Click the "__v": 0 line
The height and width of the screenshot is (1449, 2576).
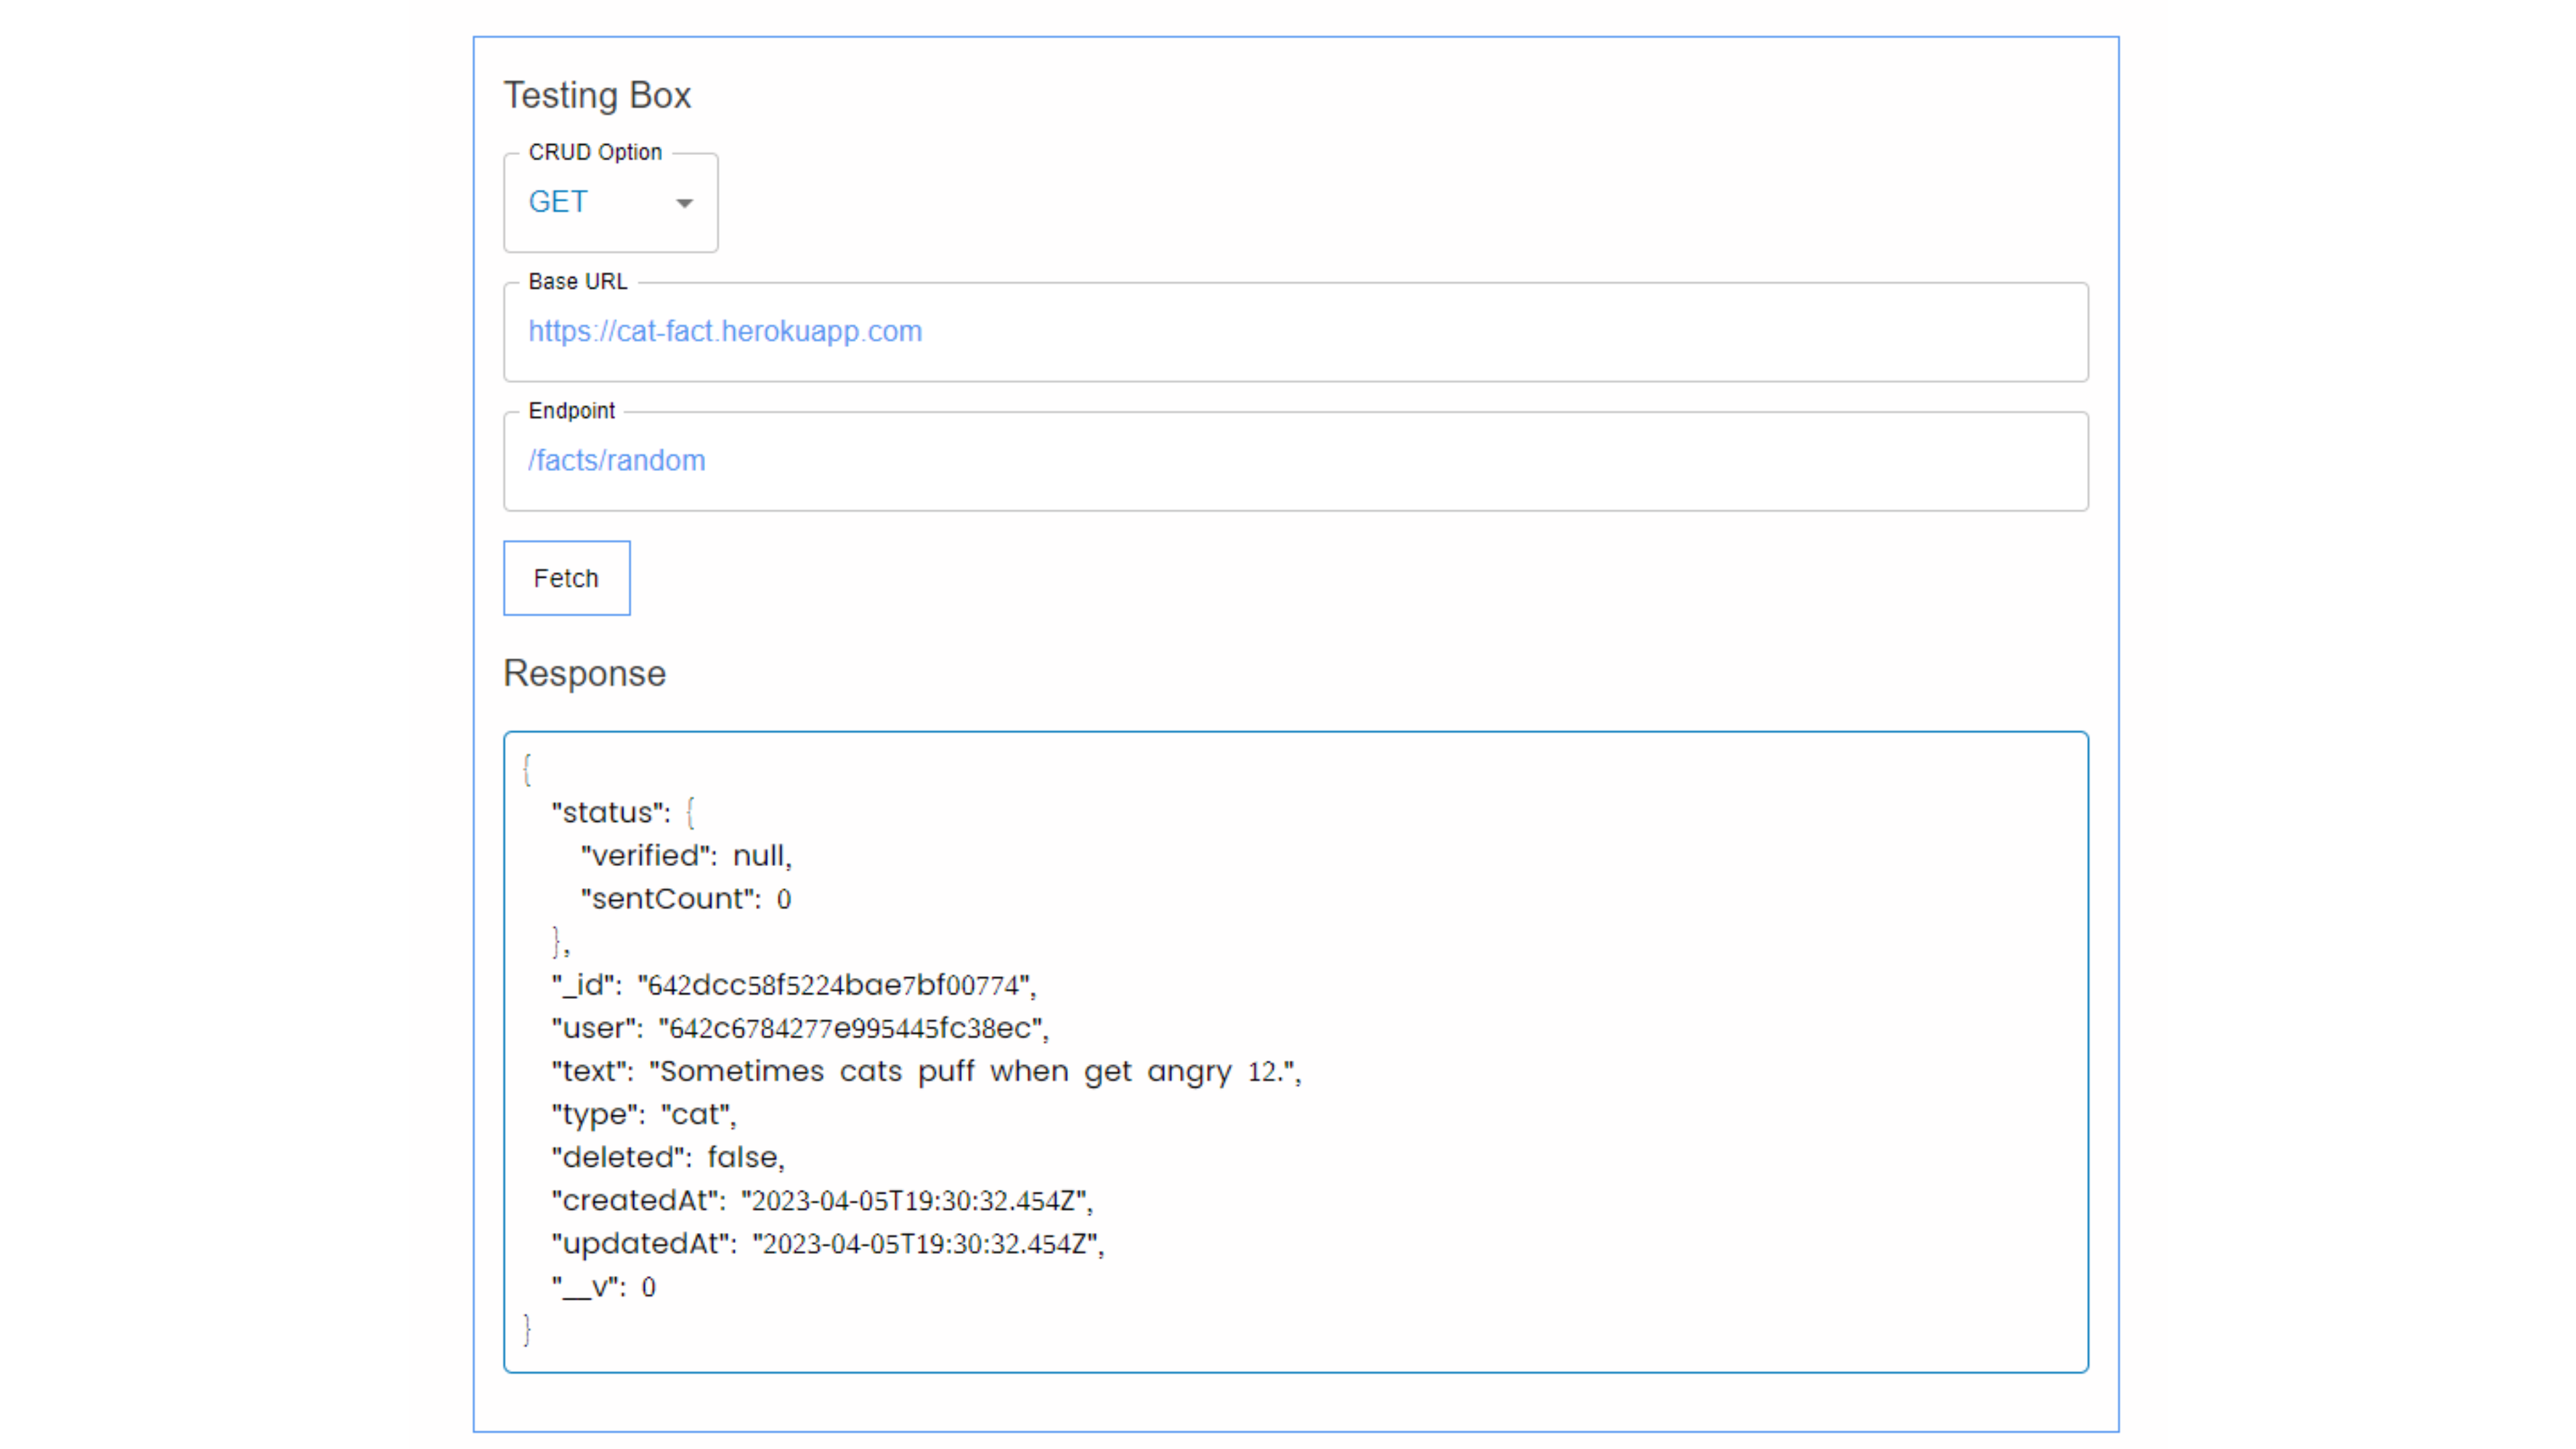(603, 1288)
